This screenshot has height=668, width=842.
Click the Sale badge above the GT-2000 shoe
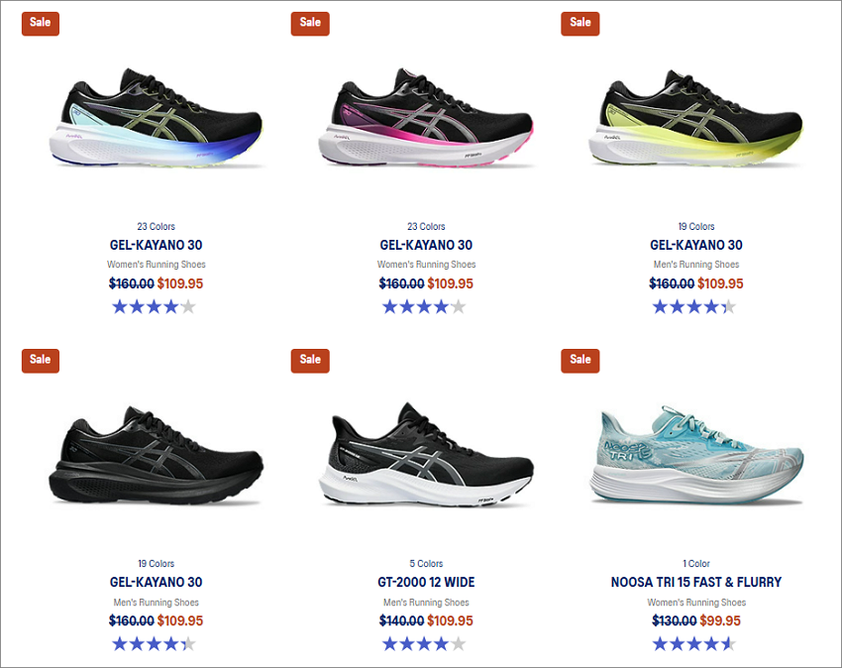tap(310, 360)
